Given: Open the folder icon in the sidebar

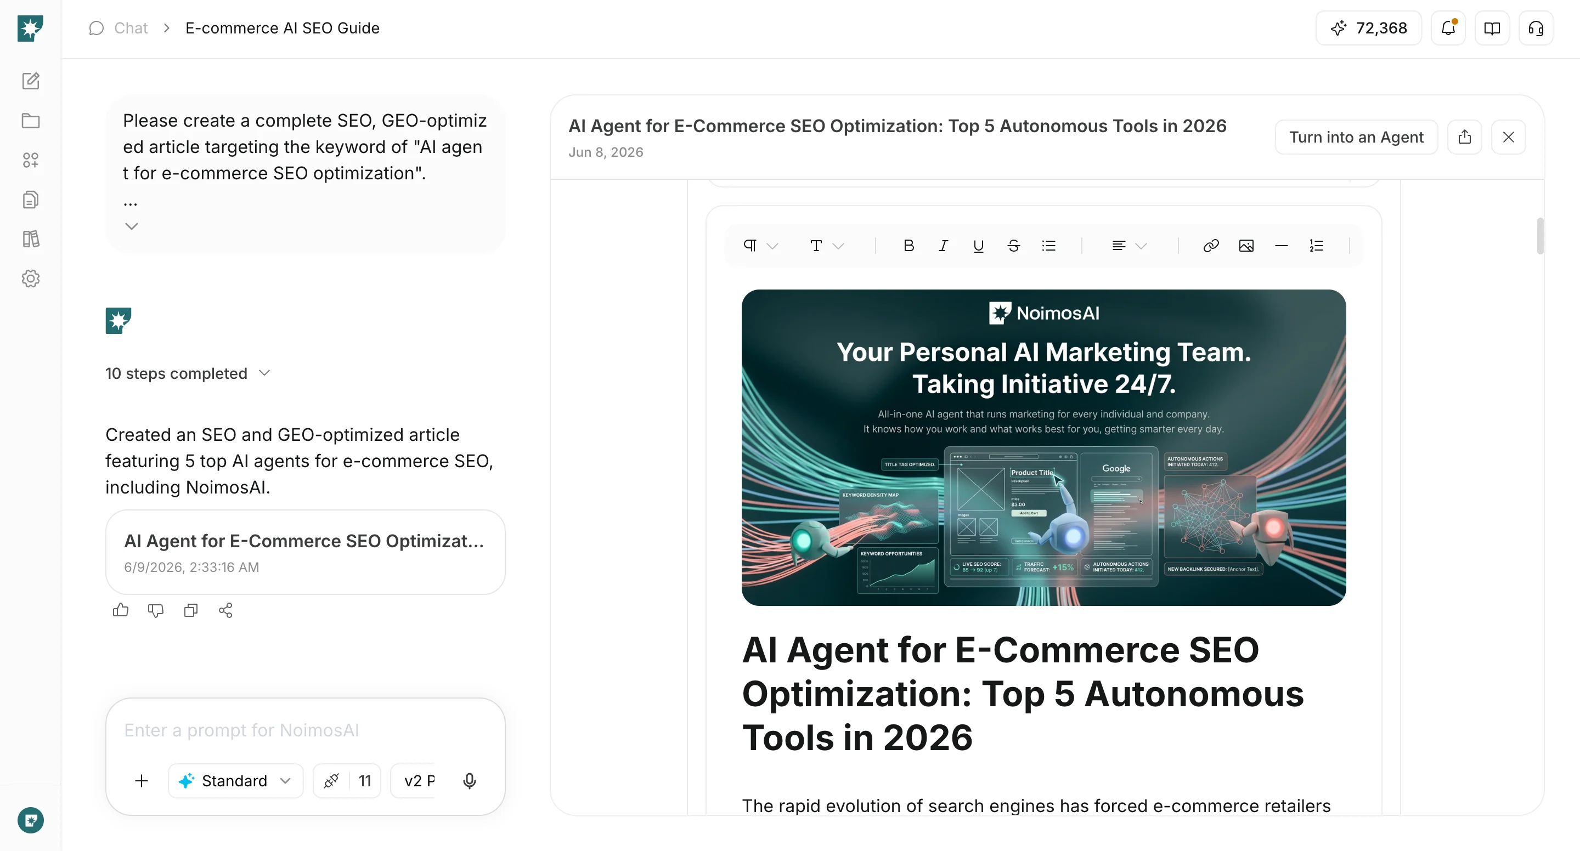Looking at the screenshot, I should [31, 121].
